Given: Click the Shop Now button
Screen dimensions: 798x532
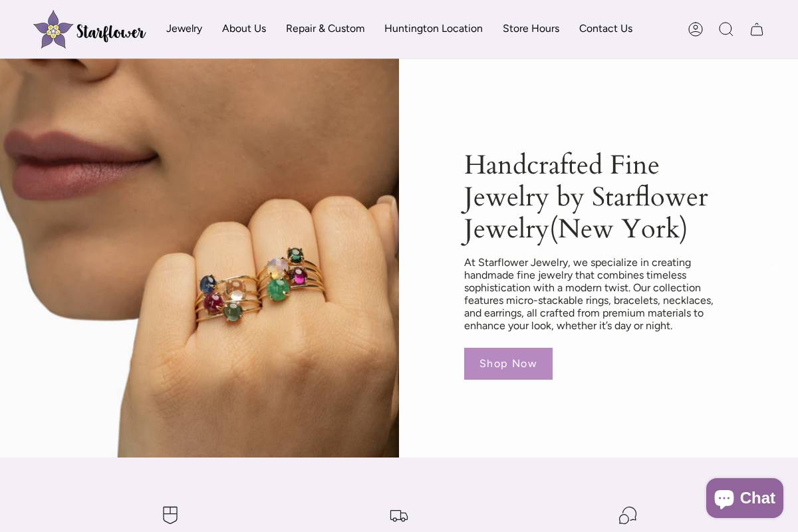Looking at the screenshot, I should [x=508, y=364].
